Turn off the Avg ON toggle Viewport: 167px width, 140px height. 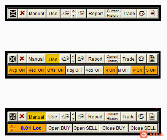tap(17, 70)
